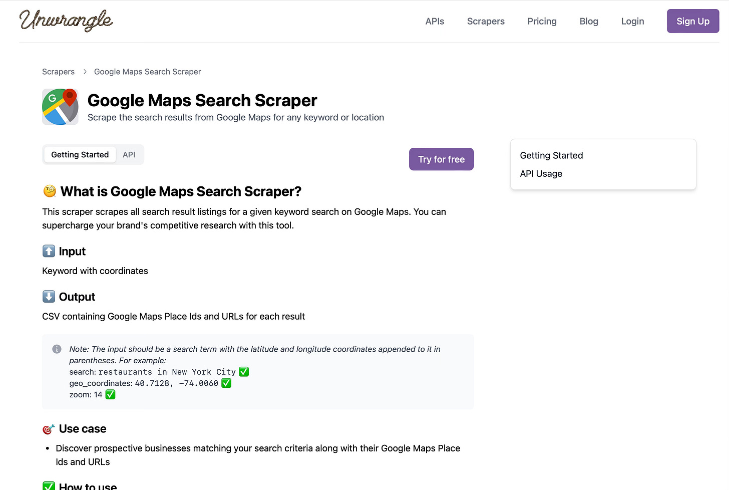Go to the Pricing page
Image resolution: width=729 pixels, height=490 pixels.
[x=542, y=21]
